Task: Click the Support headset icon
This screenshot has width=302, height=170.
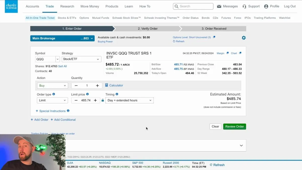Action: [x=244, y=6]
